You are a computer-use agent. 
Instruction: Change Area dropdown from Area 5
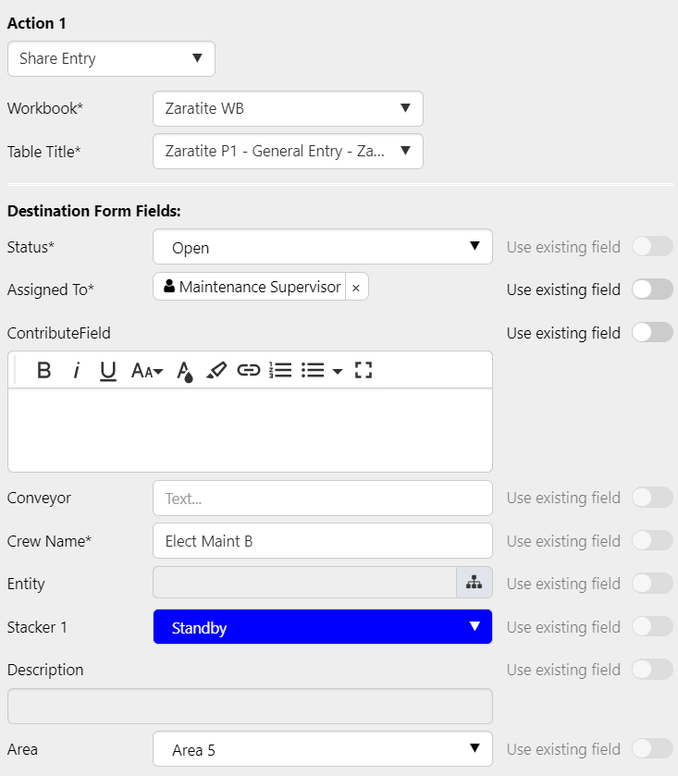coord(322,749)
